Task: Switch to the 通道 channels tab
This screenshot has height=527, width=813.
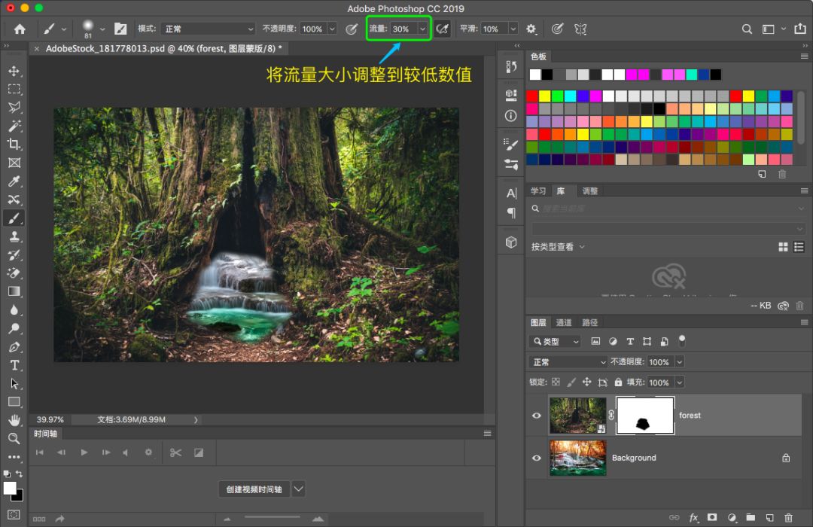Action: (x=564, y=323)
